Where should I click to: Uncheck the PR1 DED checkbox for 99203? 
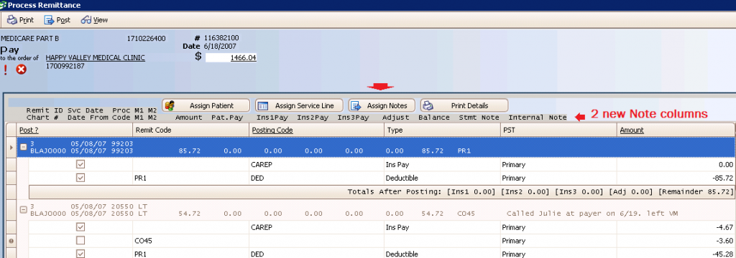tap(80, 178)
